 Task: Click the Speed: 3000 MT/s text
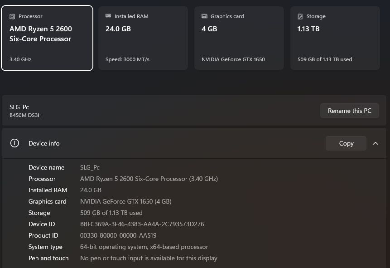pyautogui.click(x=127, y=59)
